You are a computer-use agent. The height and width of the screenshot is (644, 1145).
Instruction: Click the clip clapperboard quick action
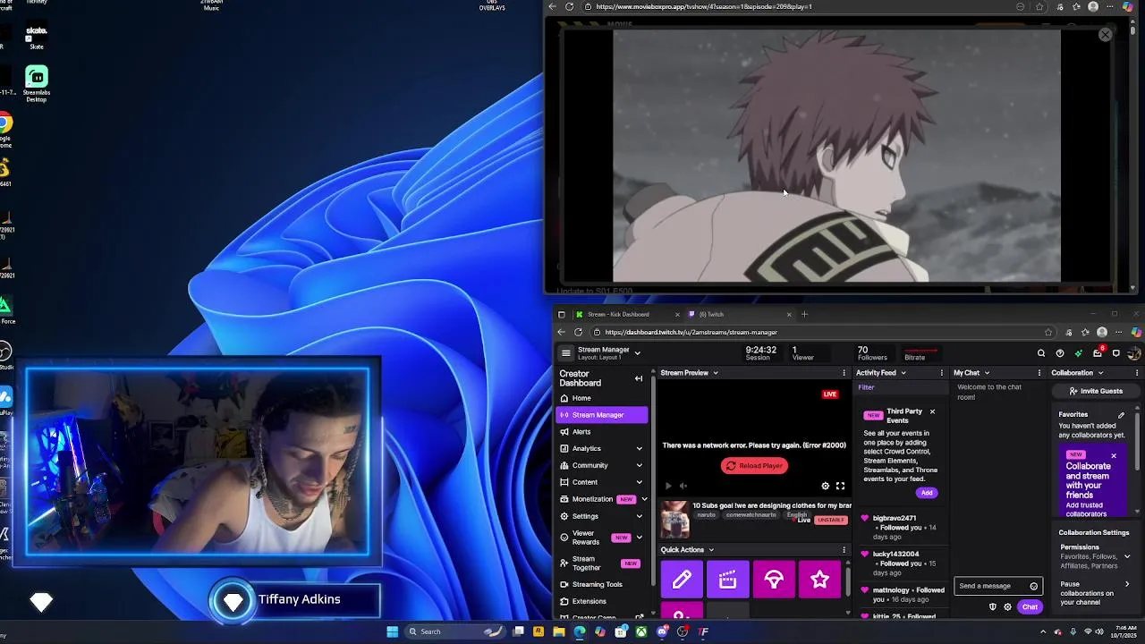coord(728,580)
